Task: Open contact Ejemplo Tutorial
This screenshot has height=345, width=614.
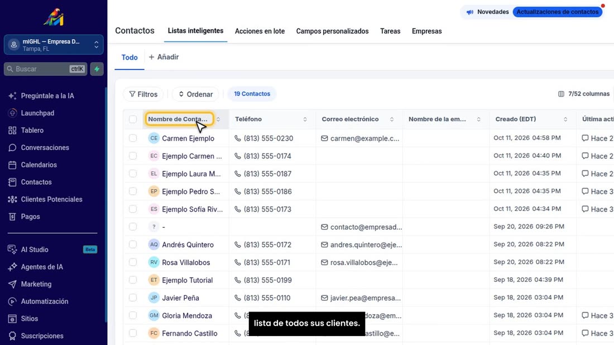Action: [187, 280]
